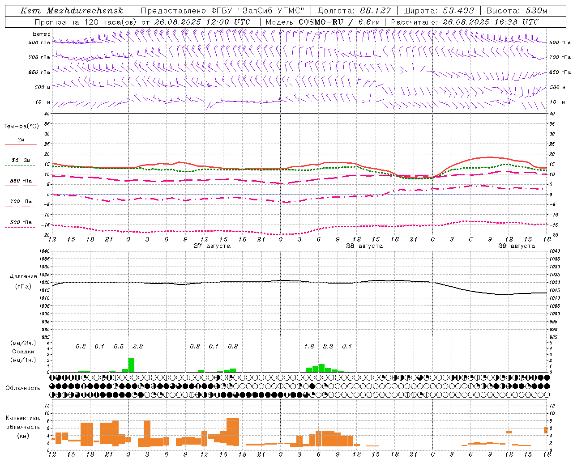
Task: Click the 0.8 mm precipitation value
Action: pos(233,347)
